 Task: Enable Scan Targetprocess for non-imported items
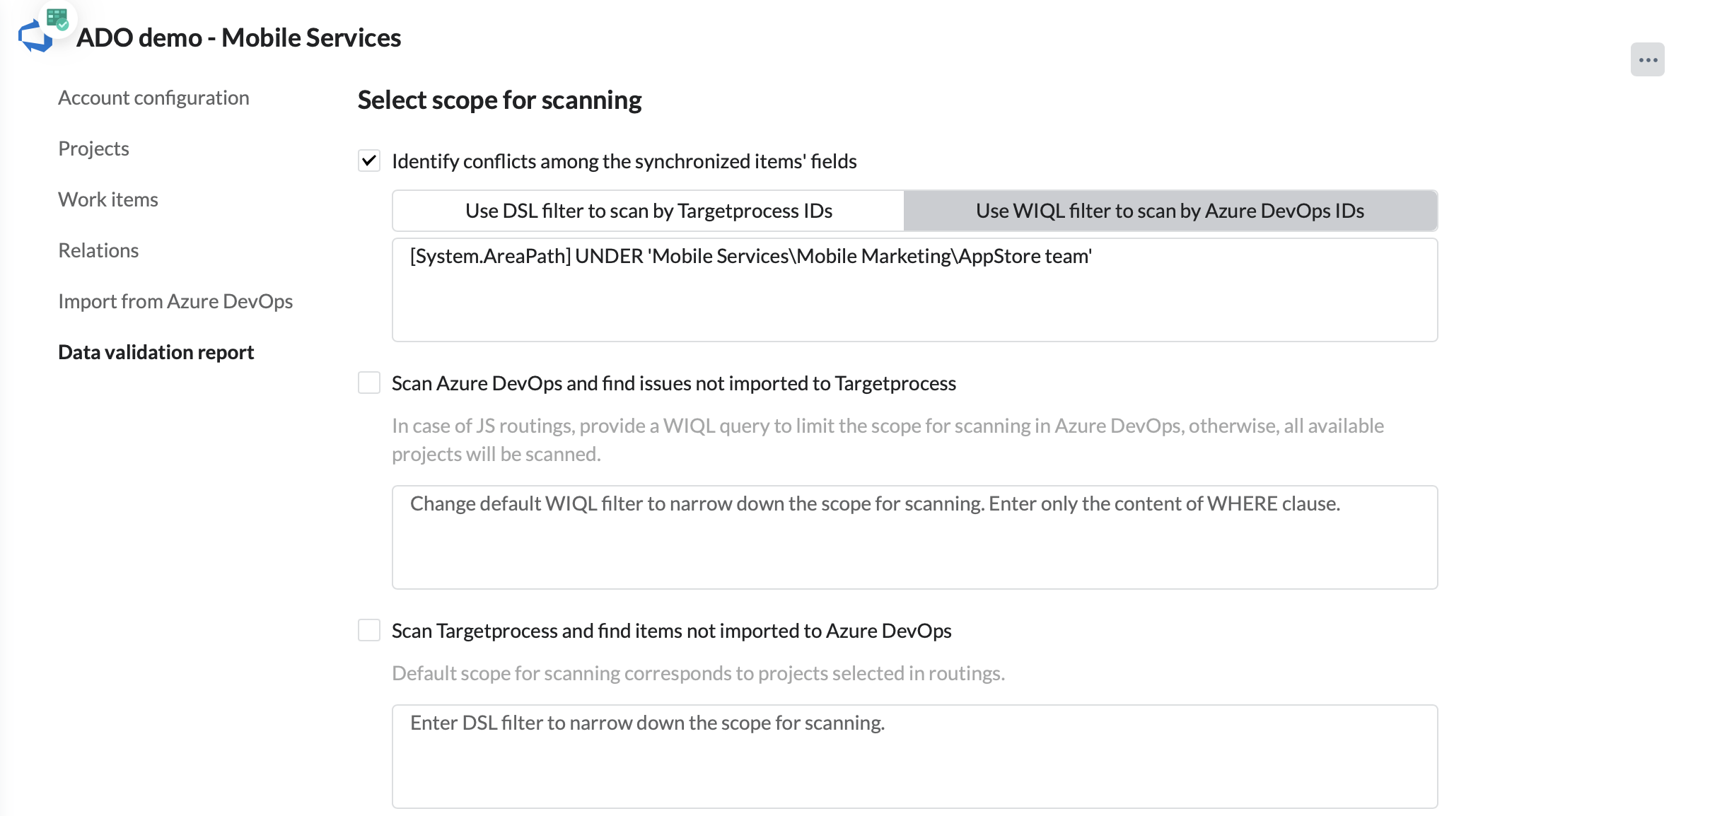click(x=369, y=630)
